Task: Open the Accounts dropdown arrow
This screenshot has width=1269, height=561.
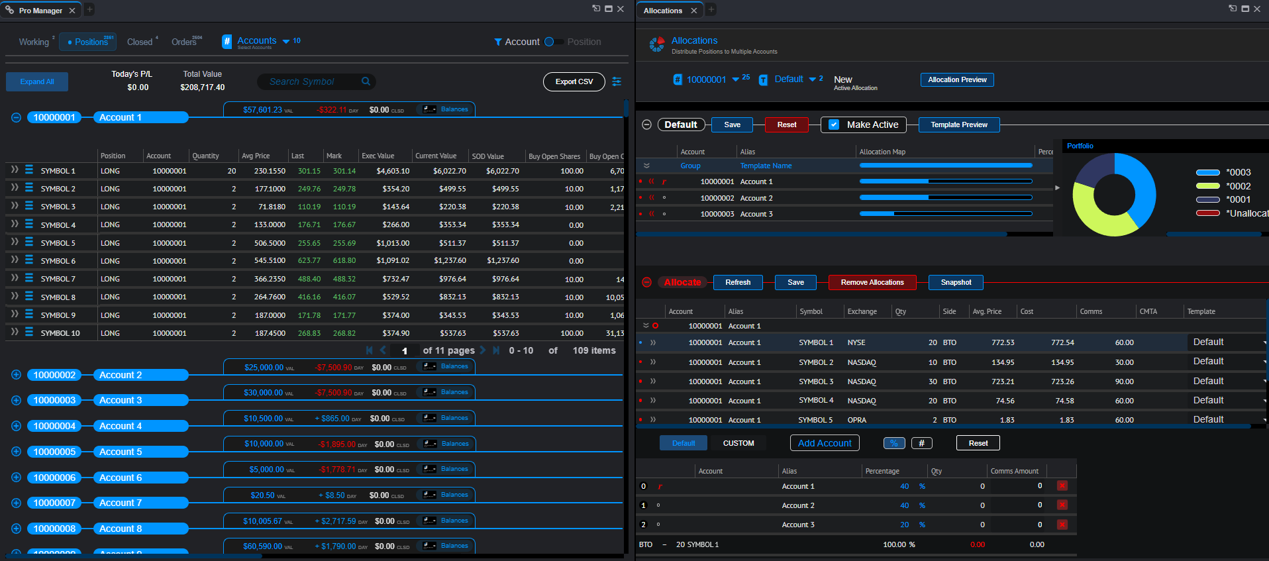Action: tap(286, 42)
